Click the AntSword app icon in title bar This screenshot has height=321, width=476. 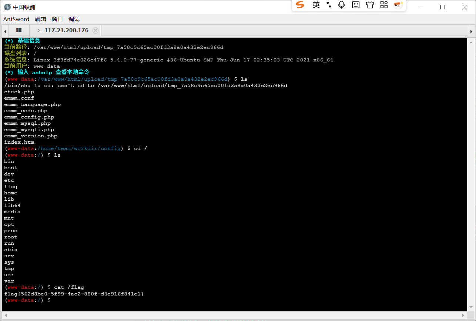[x=7, y=7]
